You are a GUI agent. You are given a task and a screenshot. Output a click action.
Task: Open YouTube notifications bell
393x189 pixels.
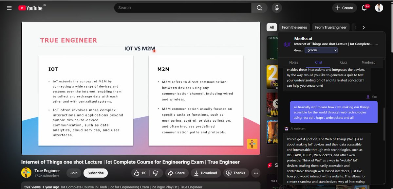pos(364,7)
